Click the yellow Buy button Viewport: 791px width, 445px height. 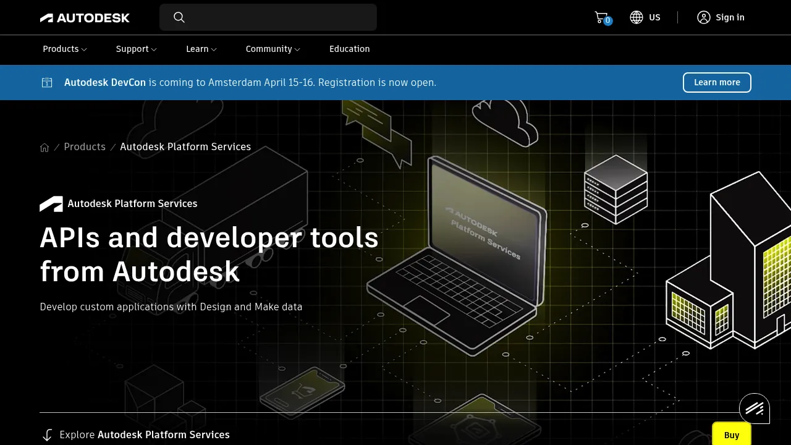732,434
